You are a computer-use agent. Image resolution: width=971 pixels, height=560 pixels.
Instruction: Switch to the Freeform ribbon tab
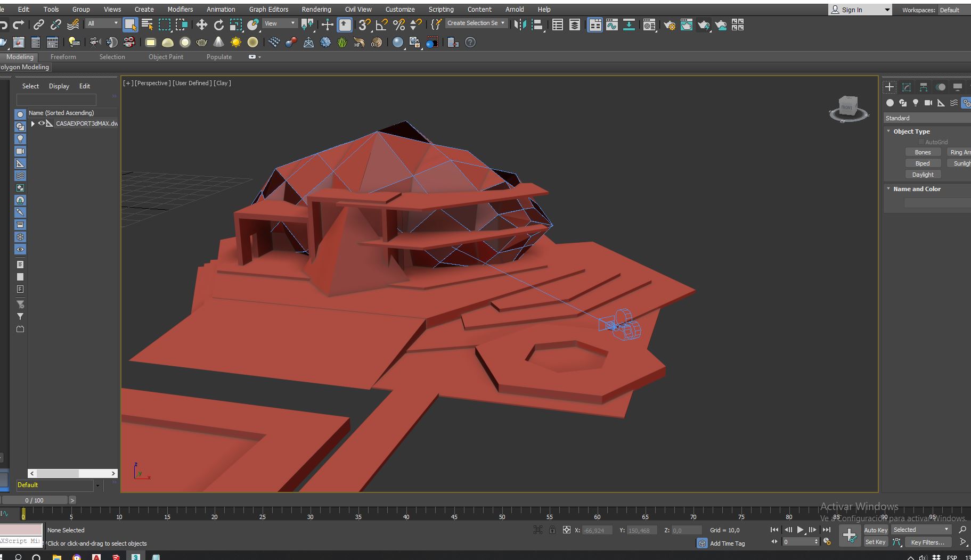click(63, 57)
